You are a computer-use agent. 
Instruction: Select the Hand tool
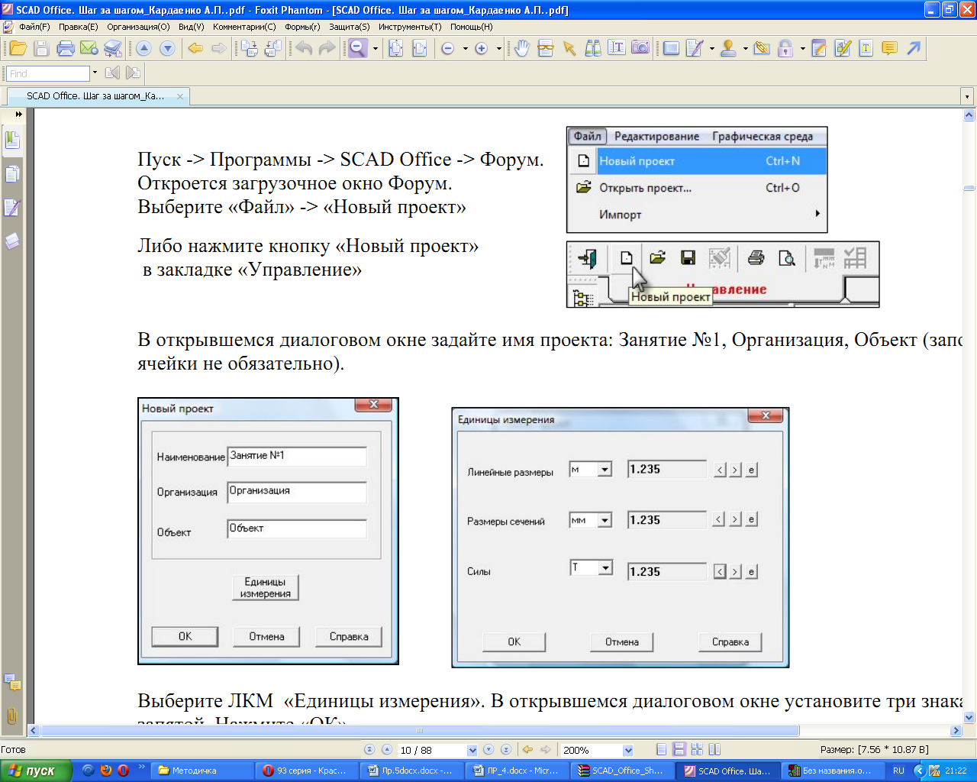tap(522, 48)
